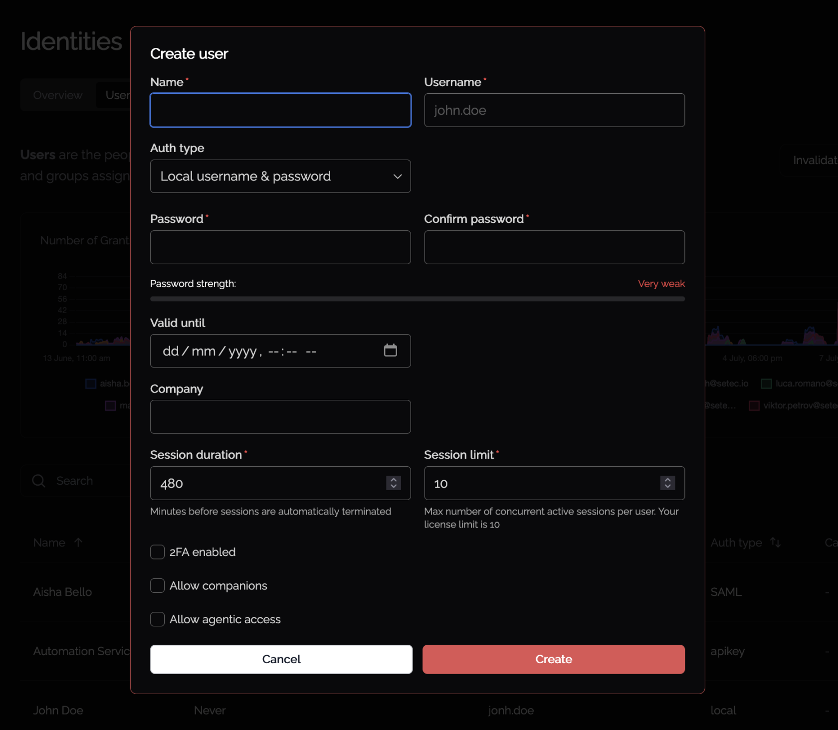Click the red Create button
838x730 pixels.
tap(554, 659)
